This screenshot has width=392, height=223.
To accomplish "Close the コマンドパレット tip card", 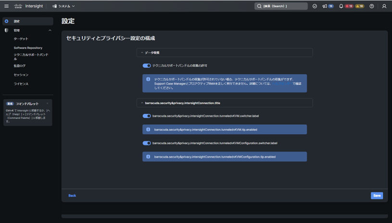I will tap(47, 104).
